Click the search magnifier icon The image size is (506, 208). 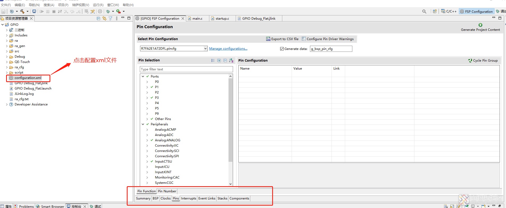click(x=424, y=11)
